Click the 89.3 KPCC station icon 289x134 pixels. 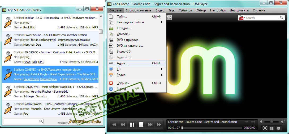pyautogui.click(x=8, y=57)
